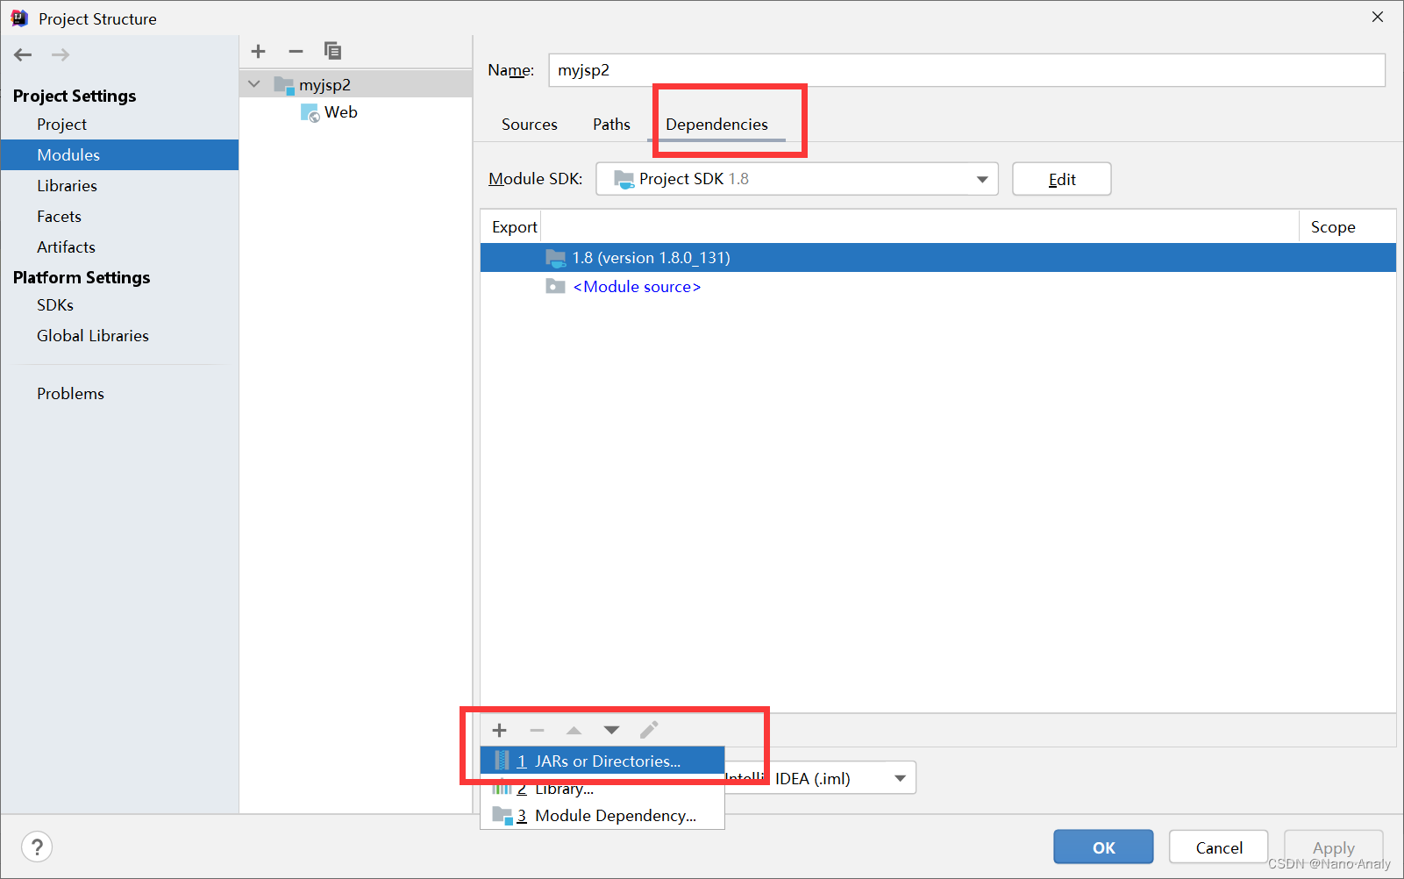Viewport: 1404px width, 879px height.
Task: Open Facets in the sidebar
Action: tap(119, 217)
